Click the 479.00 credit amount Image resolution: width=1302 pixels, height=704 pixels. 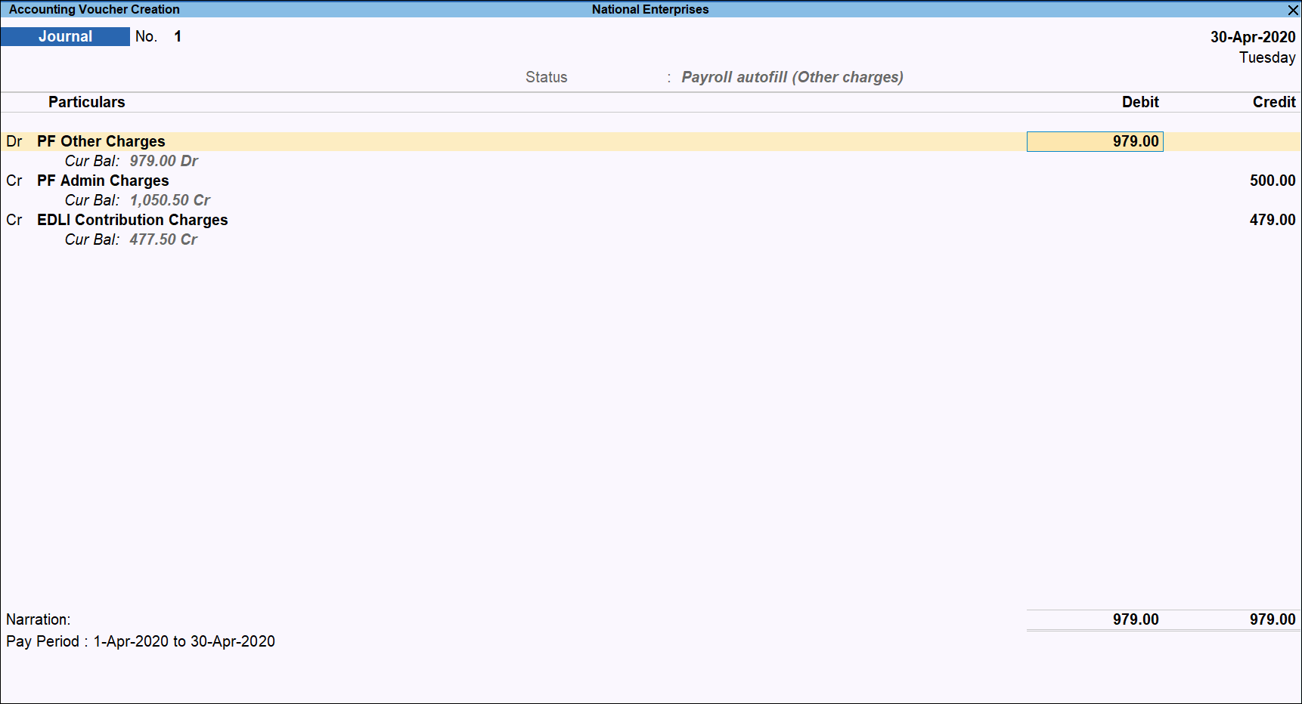(x=1272, y=220)
